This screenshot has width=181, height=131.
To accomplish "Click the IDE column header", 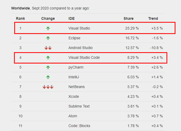I will coord(72,18).
